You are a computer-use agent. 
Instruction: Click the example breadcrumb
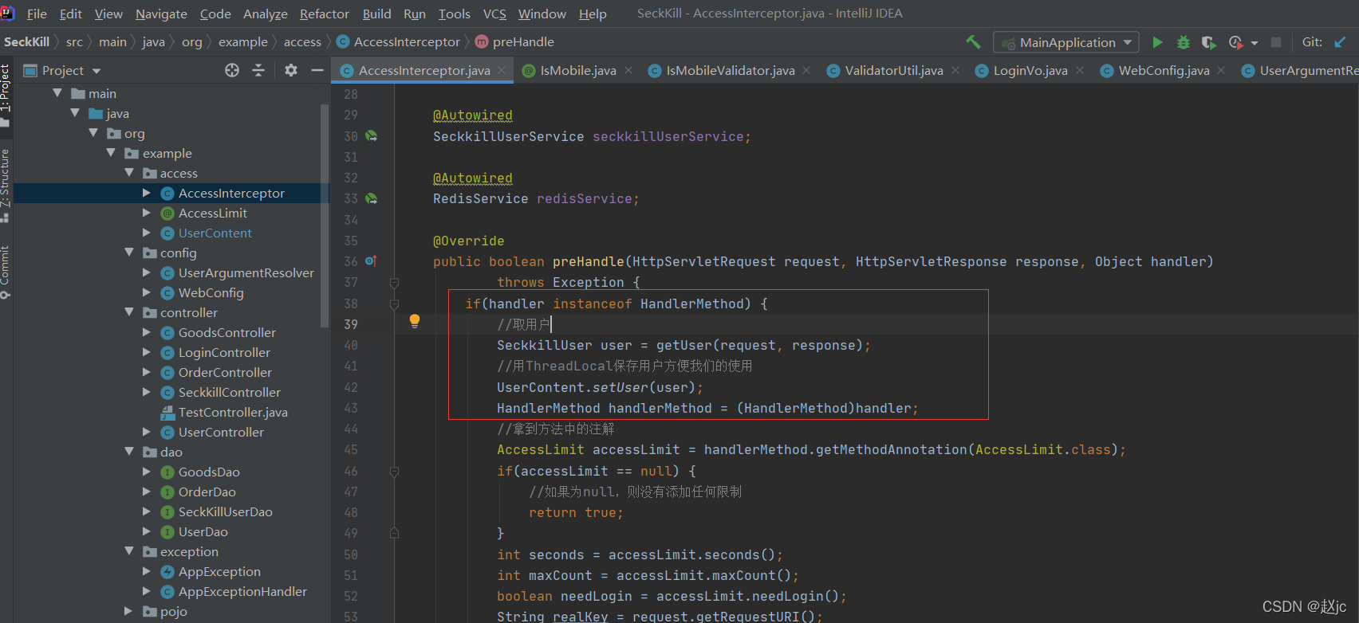[x=243, y=41]
